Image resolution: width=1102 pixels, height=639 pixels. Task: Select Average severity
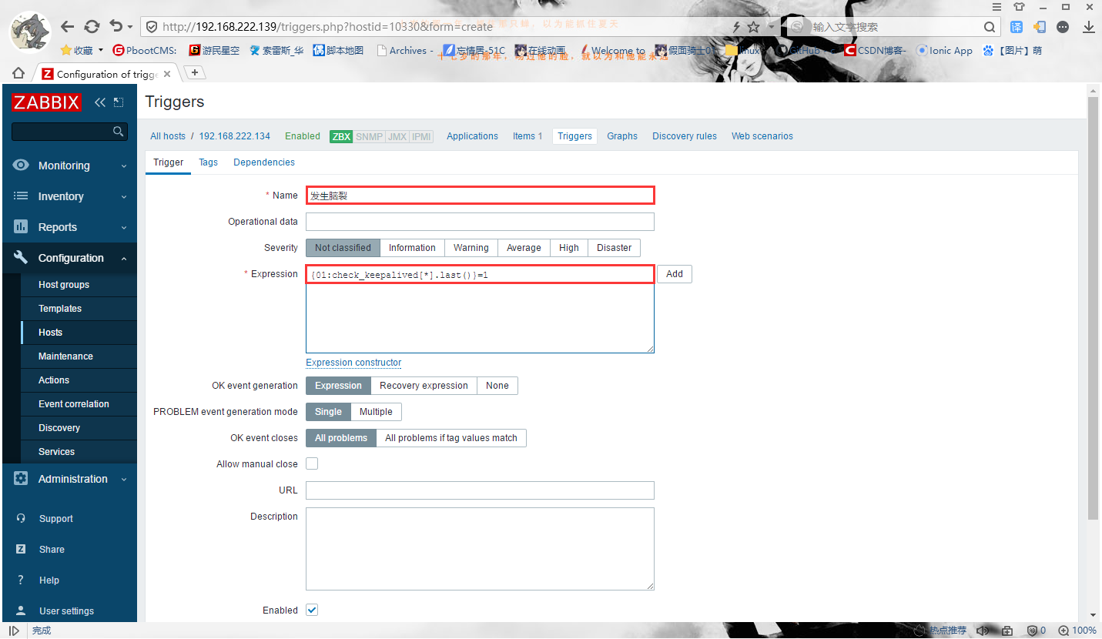click(524, 248)
